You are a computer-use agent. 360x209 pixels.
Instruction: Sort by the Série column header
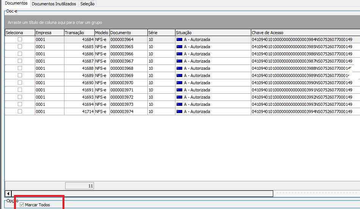pos(161,32)
